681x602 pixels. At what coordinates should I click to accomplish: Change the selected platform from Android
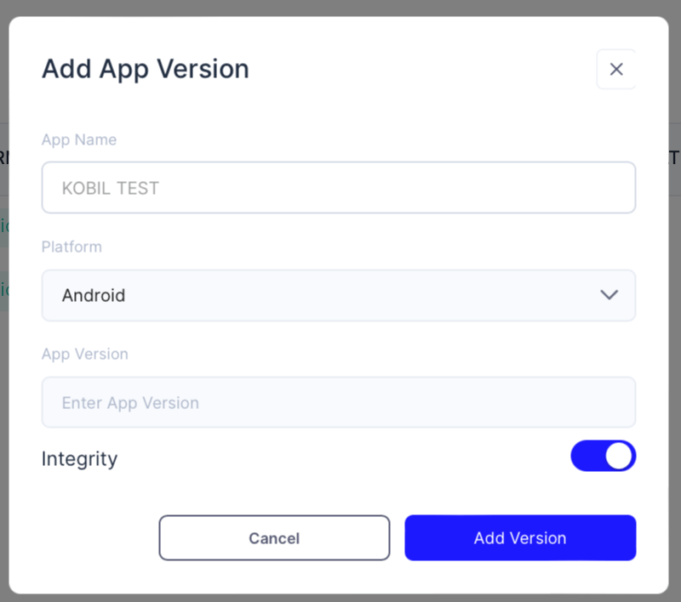(339, 295)
